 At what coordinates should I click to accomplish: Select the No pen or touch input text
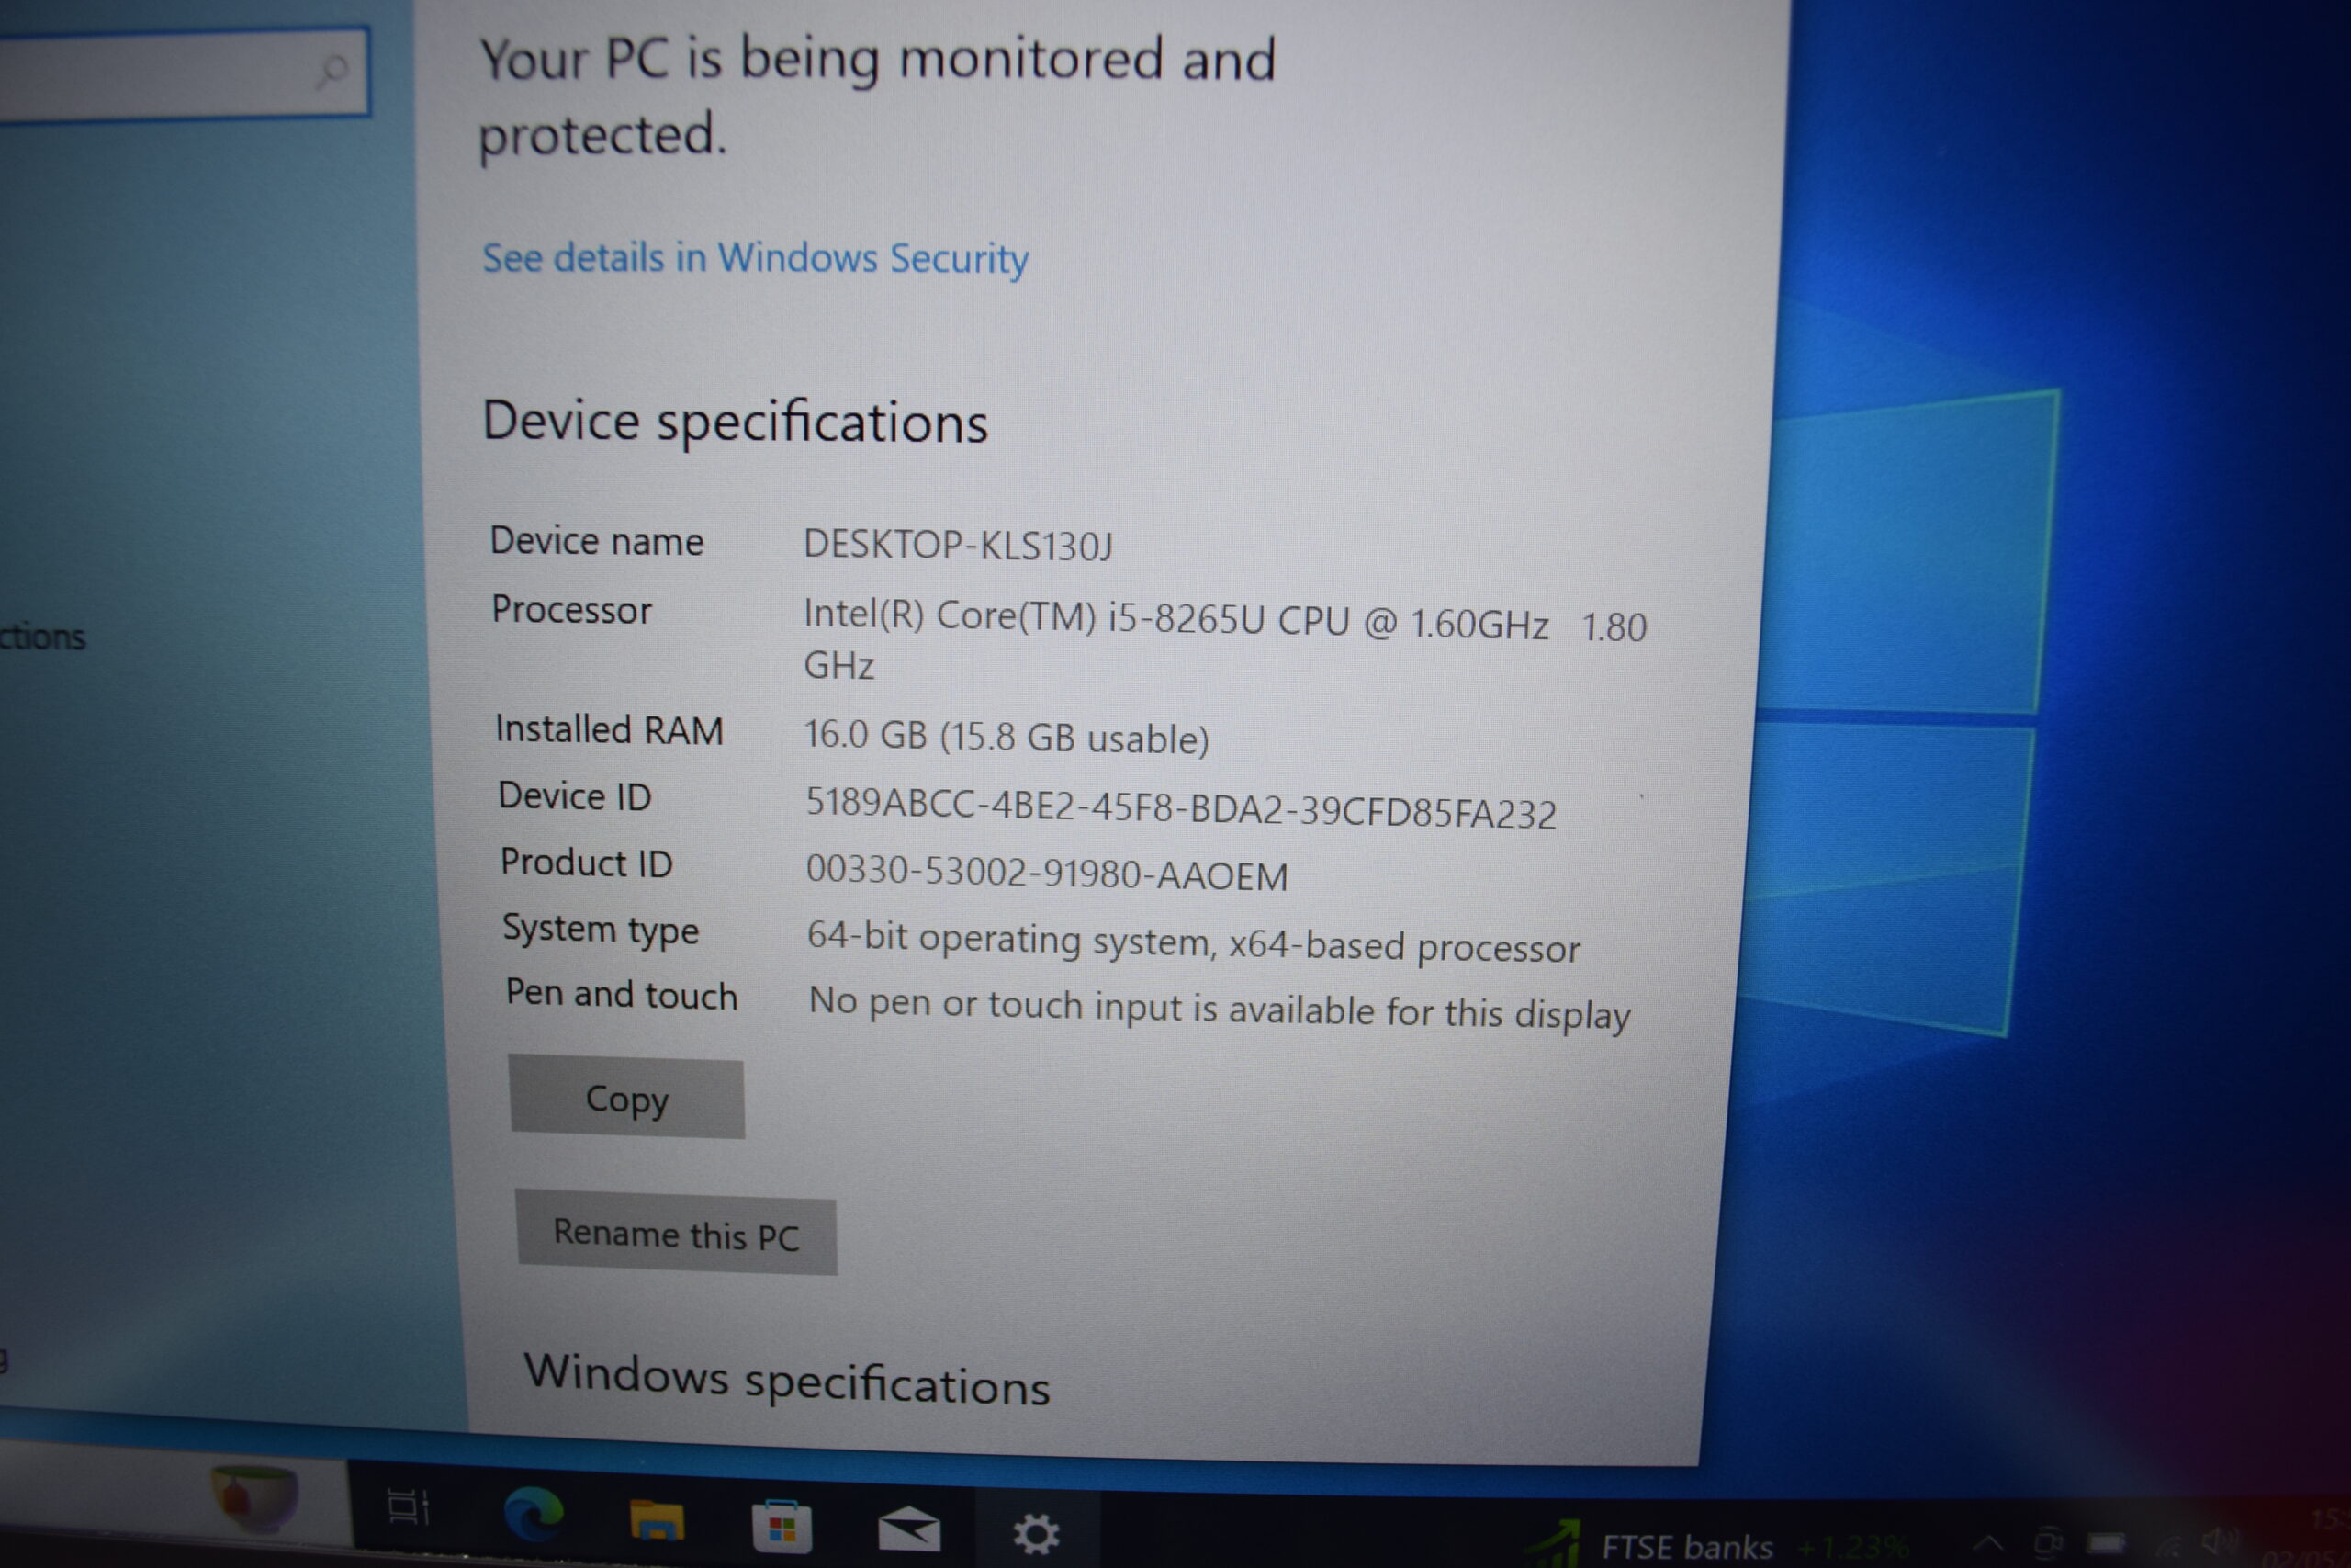[x=1220, y=1008]
